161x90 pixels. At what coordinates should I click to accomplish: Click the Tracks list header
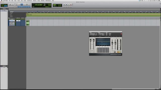click(4, 9)
